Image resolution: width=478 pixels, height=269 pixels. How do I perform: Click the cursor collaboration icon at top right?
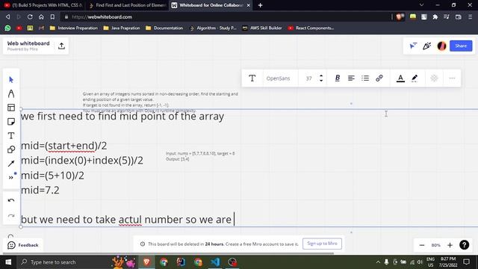(413, 46)
